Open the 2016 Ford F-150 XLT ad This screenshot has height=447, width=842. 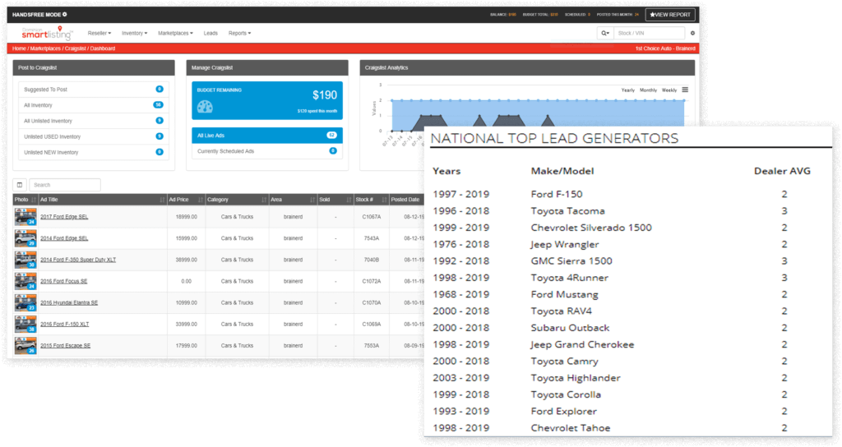[x=64, y=324]
